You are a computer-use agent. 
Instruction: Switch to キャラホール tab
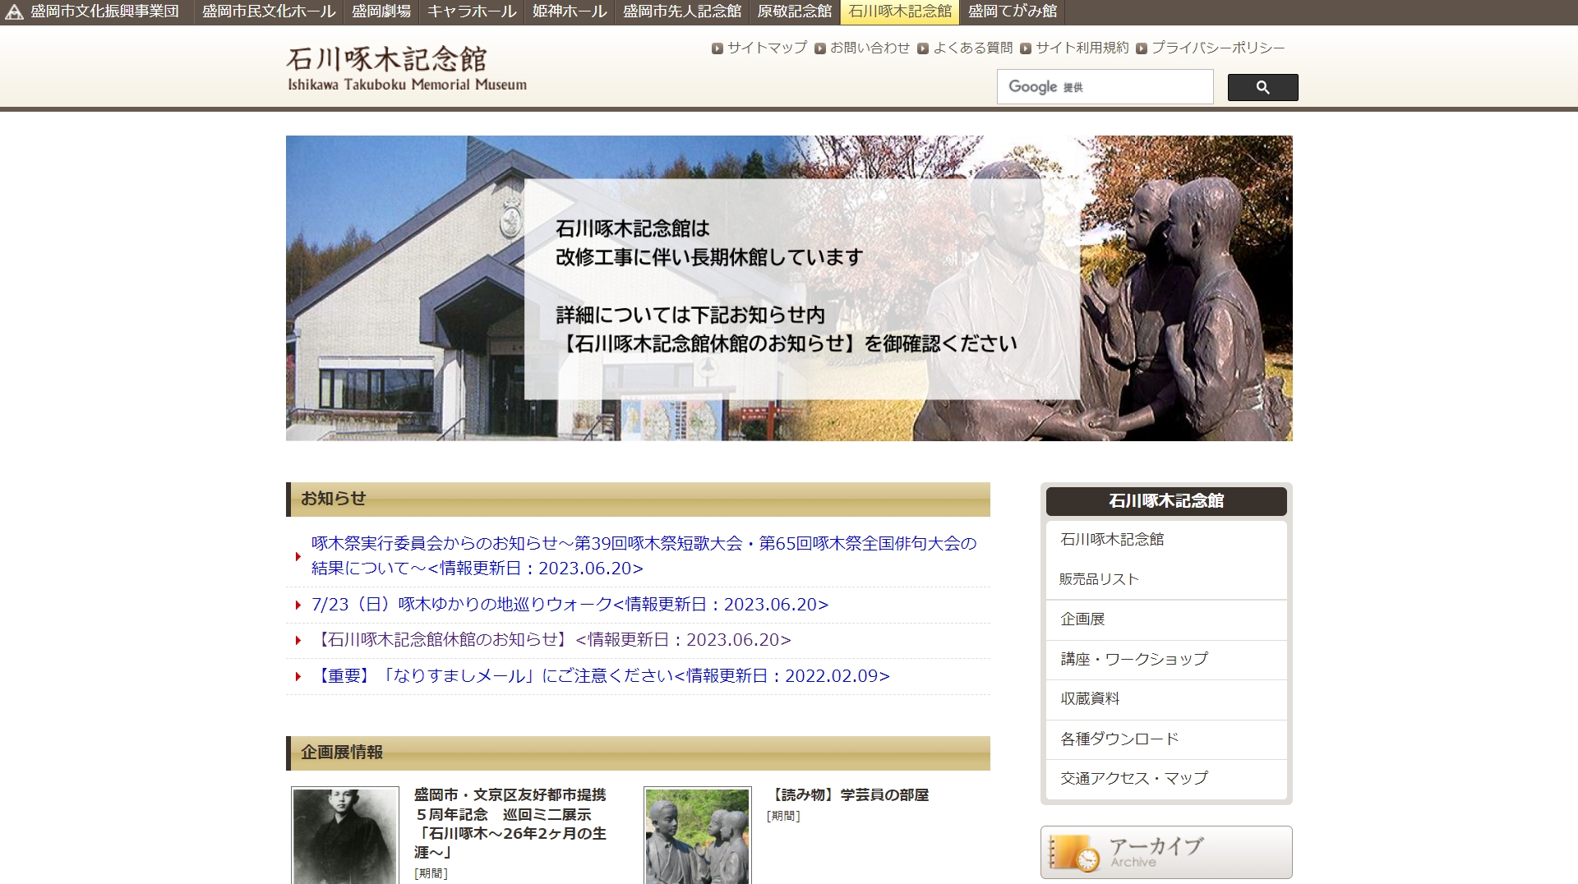472,12
